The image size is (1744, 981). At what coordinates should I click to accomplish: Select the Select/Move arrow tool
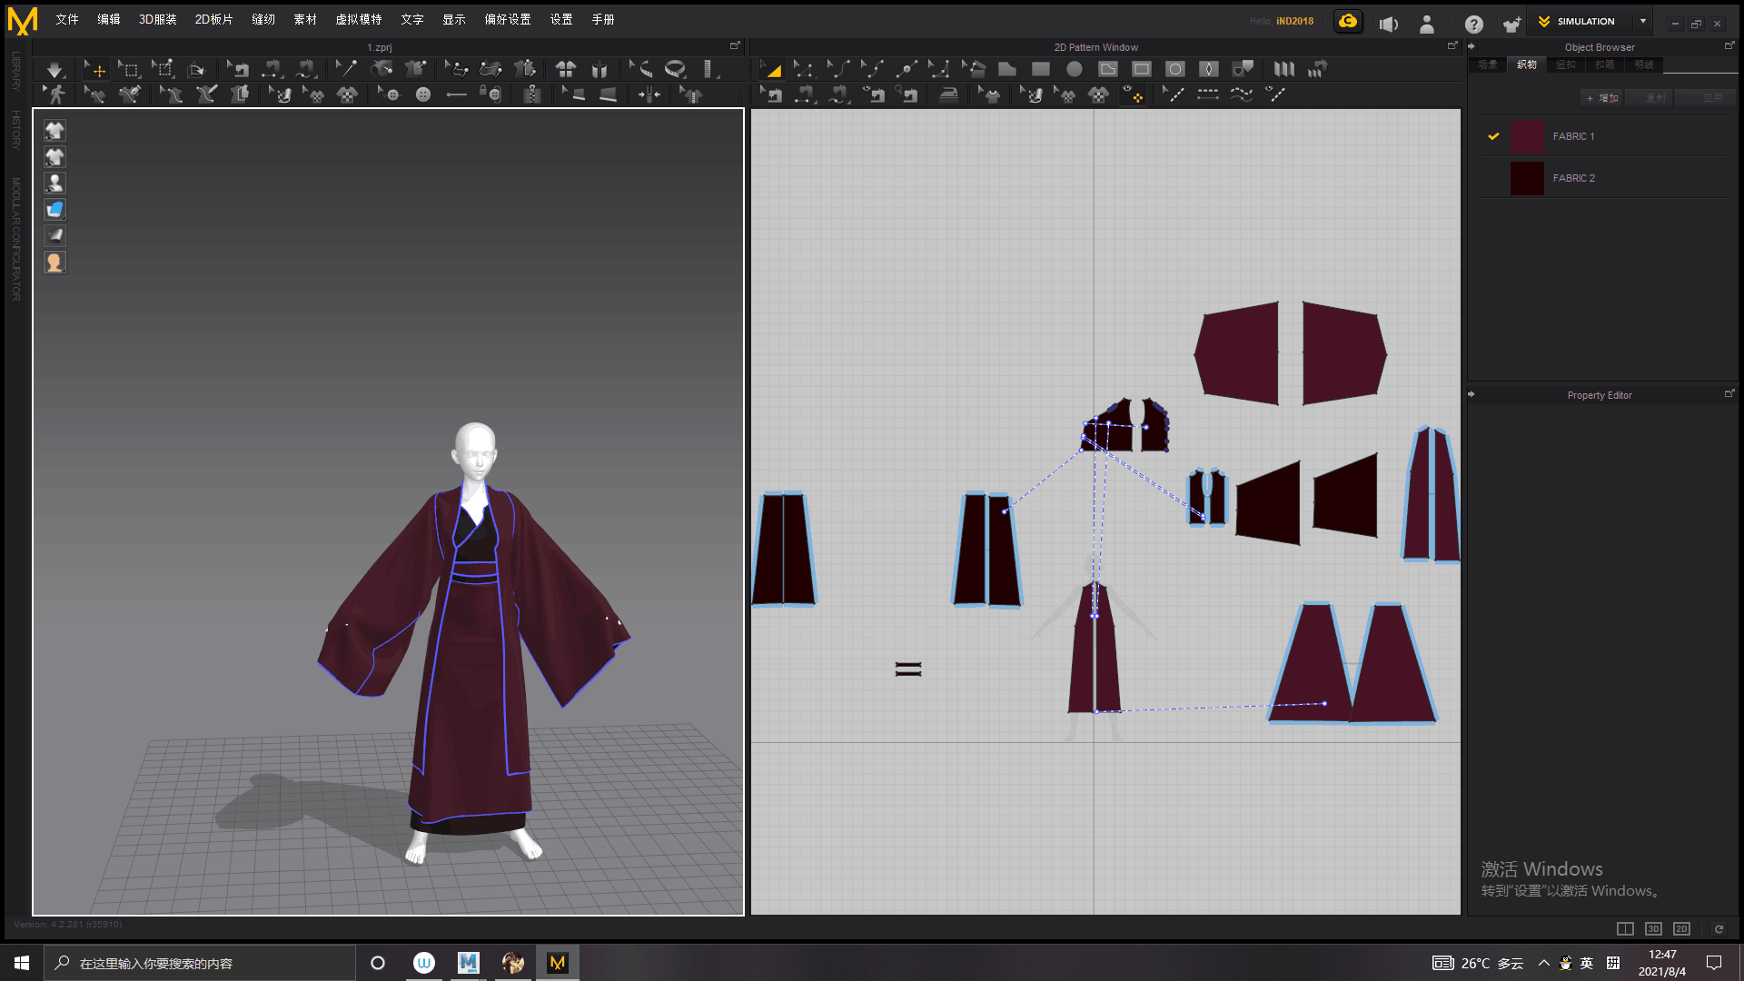click(x=94, y=70)
